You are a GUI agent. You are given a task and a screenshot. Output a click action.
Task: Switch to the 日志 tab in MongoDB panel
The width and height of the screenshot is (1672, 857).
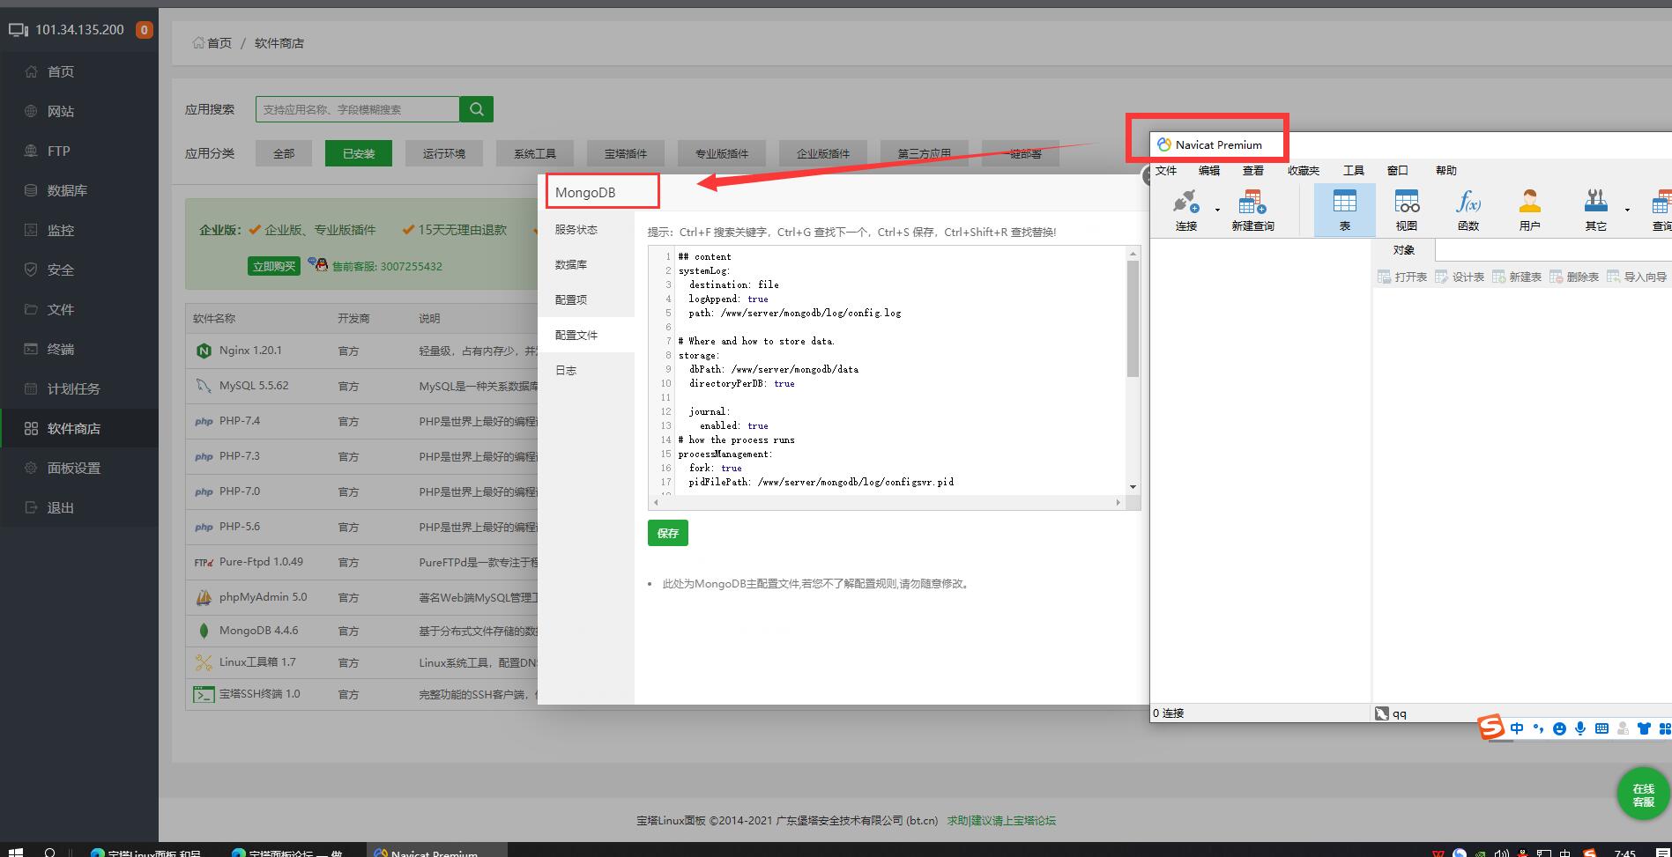click(x=566, y=371)
